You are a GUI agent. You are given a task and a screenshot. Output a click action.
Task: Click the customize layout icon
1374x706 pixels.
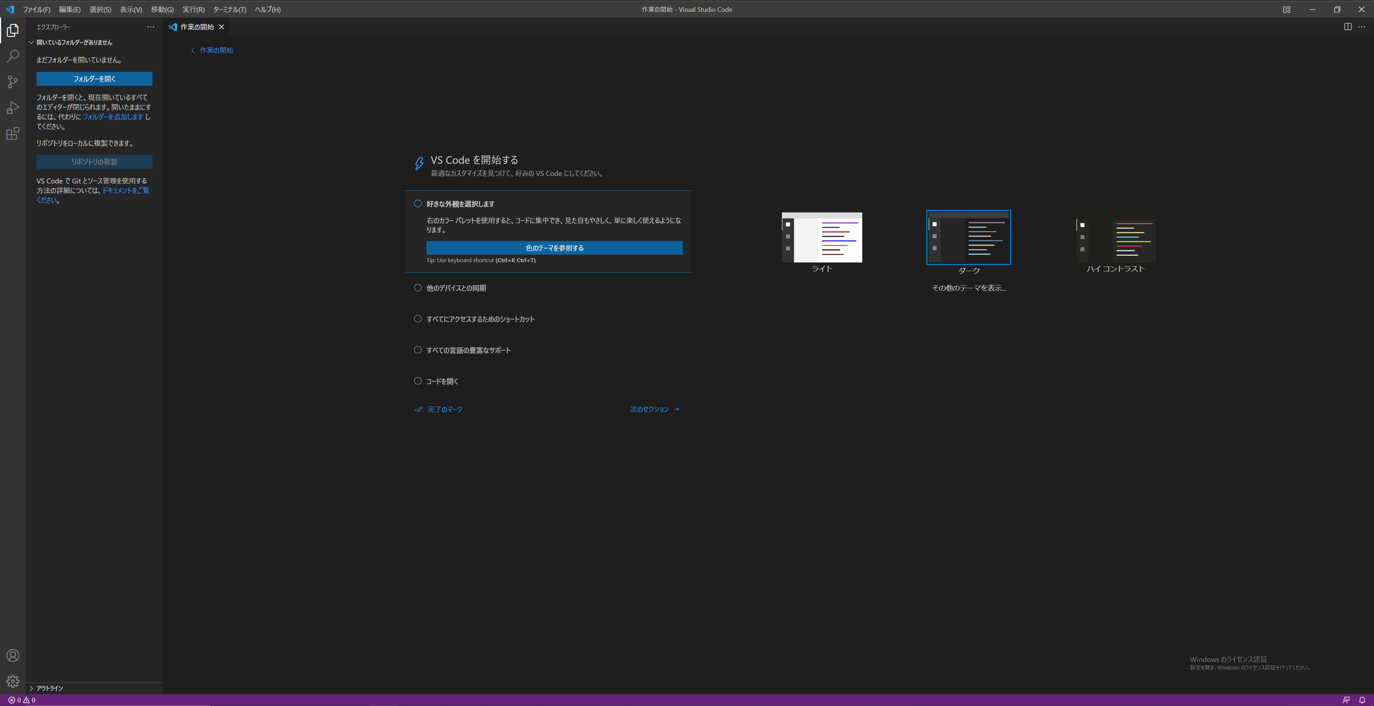click(x=1287, y=10)
